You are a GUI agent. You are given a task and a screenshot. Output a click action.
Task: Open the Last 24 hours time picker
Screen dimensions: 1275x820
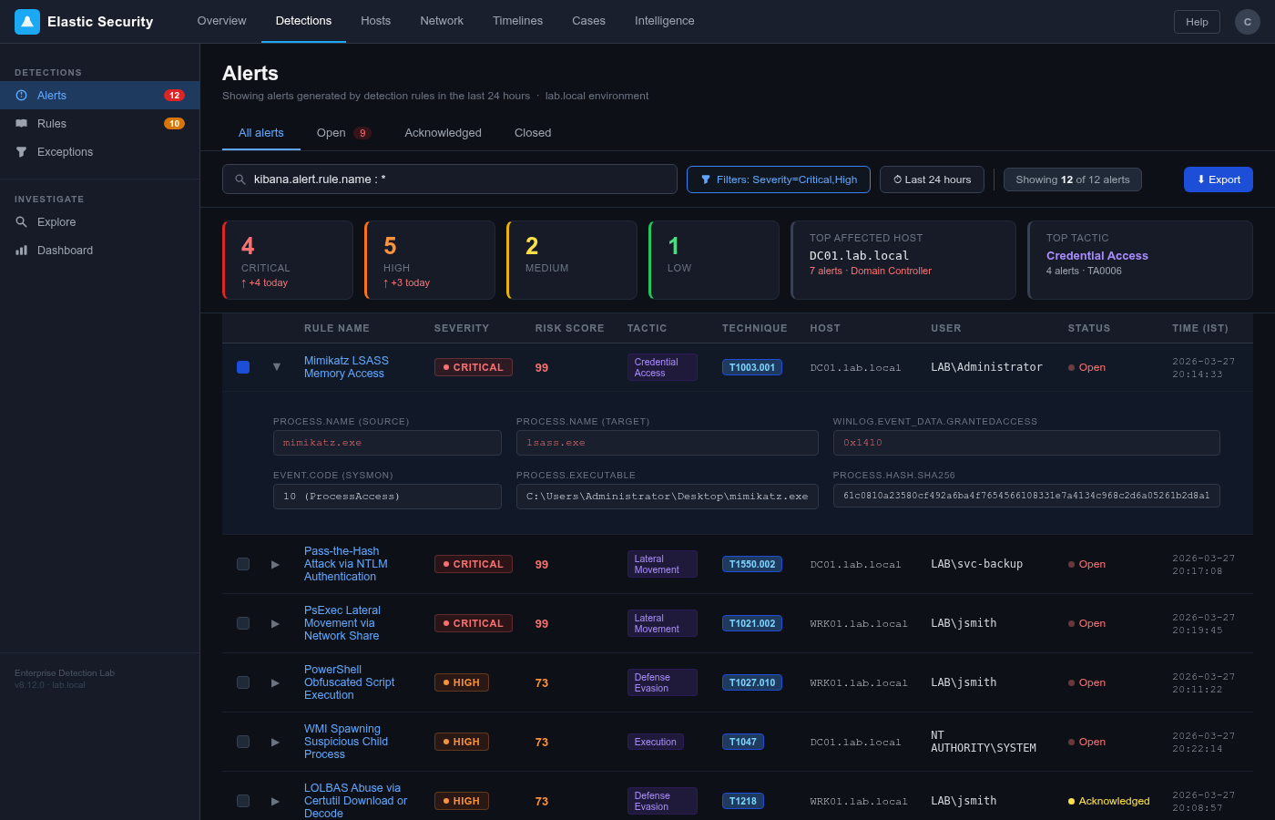pyautogui.click(x=932, y=179)
